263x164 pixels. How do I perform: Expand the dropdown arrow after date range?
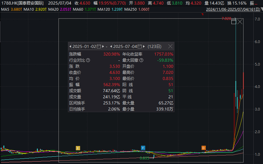(x=261, y=9)
